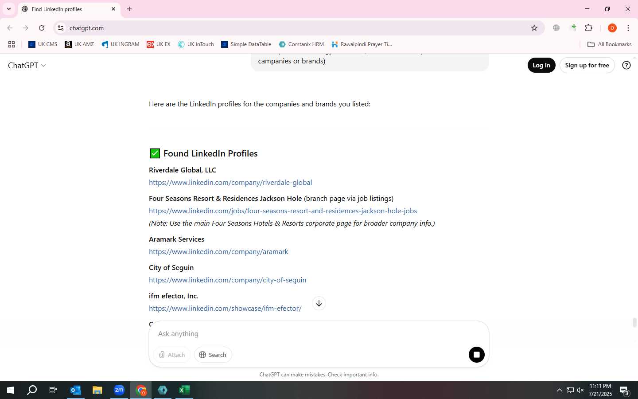
Task: Select the Find LinkedIn profiles tab
Action: [x=69, y=9]
